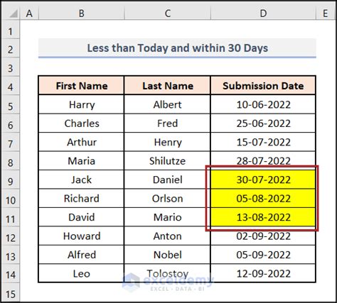Select the highlighted cell 05-08-2022
Screen dimensions: 337x303
[263, 198]
